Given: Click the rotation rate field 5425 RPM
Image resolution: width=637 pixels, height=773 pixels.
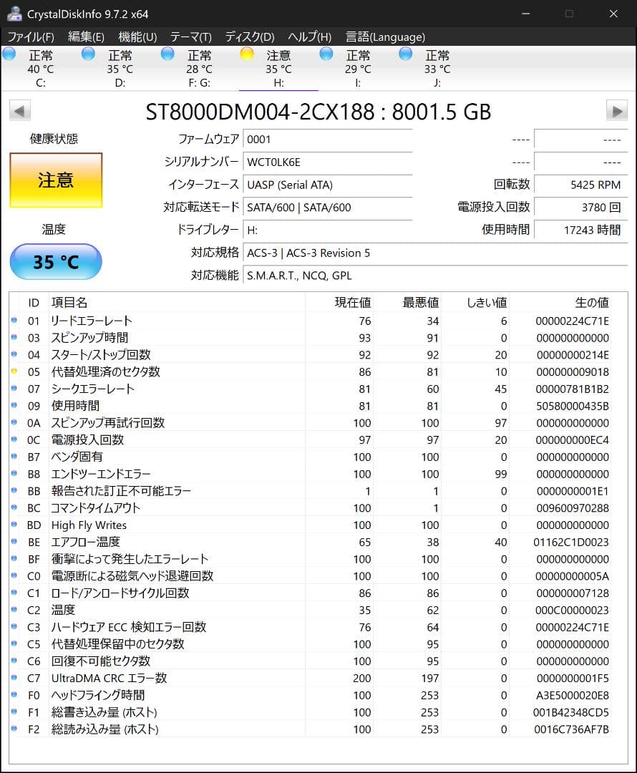Looking at the screenshot, I should (580, 185).
